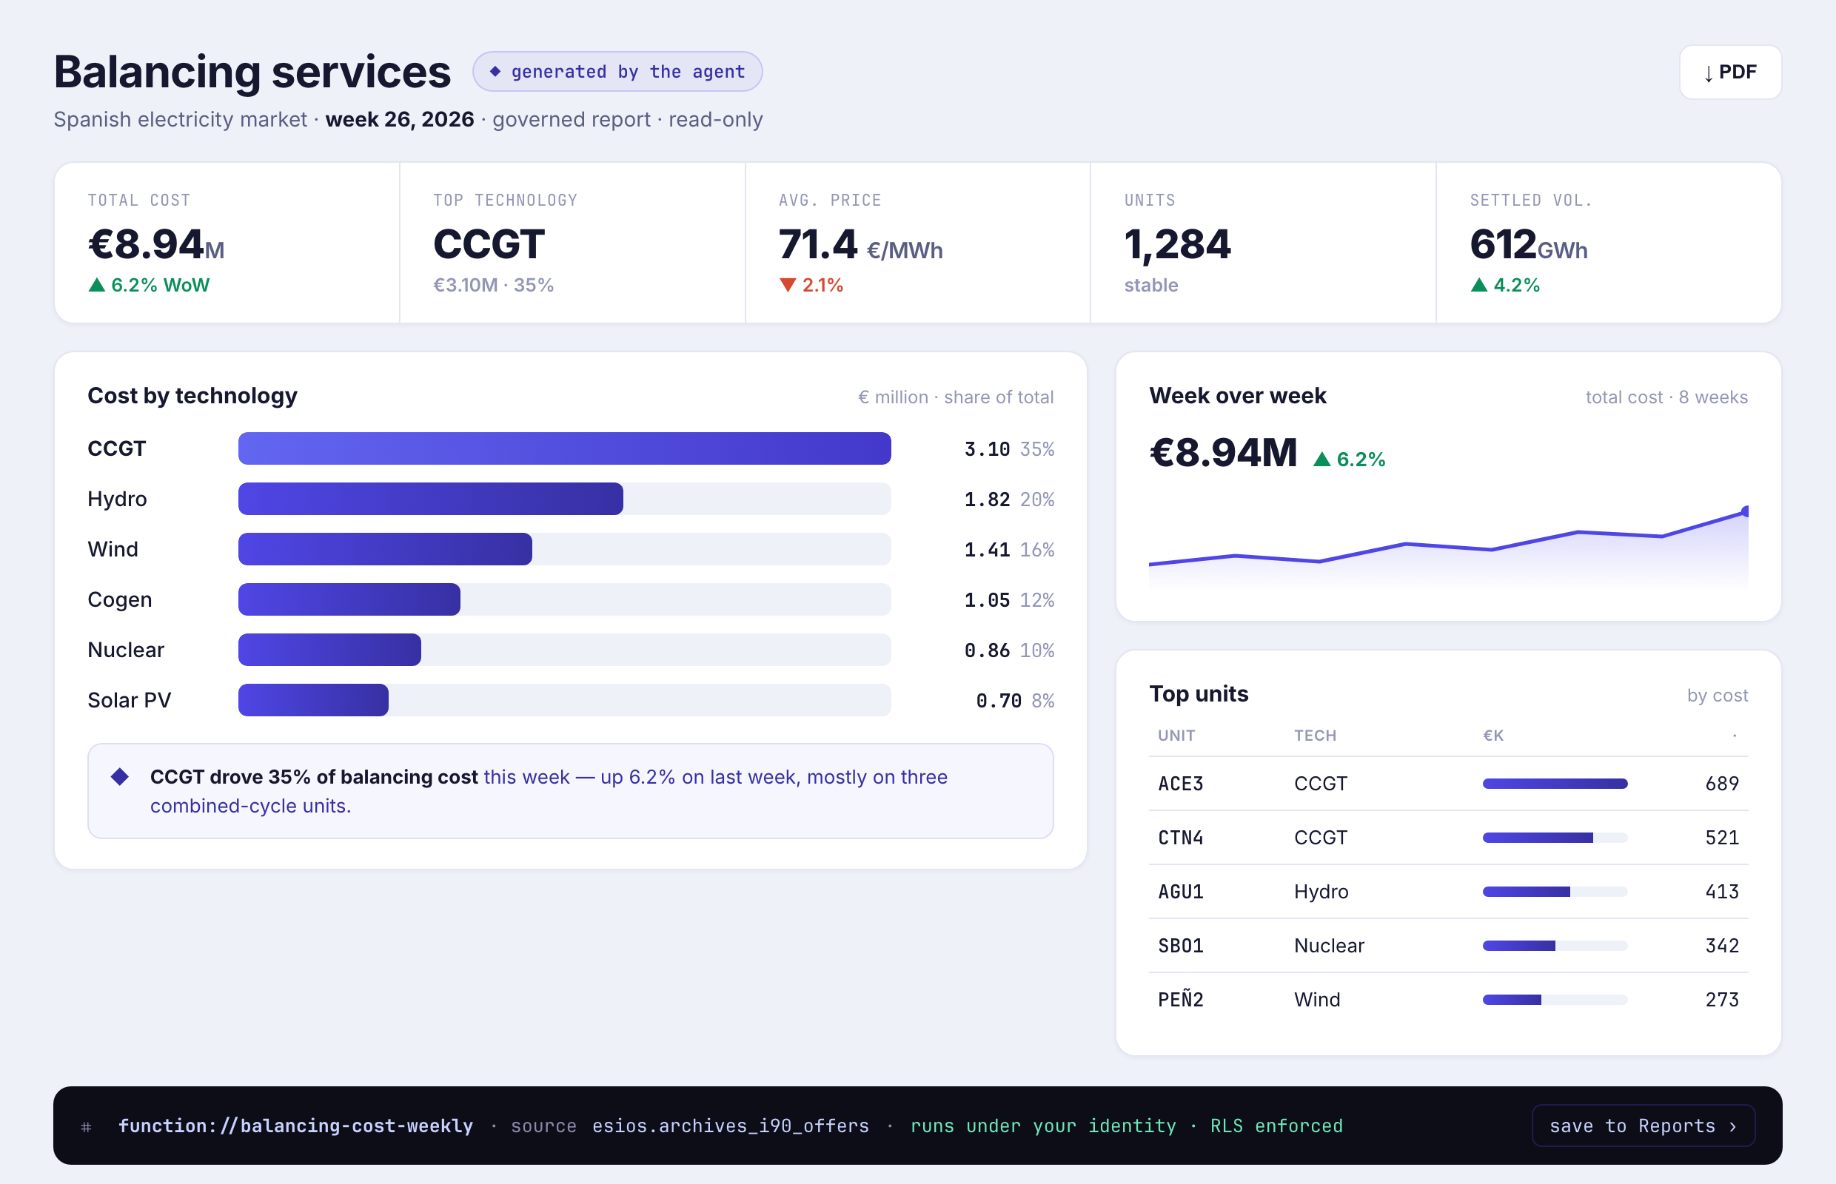Click the diamond icon in CCGT insight box

(120, 776)
